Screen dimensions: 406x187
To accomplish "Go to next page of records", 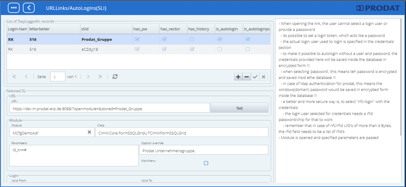I will tap(88, 77).
